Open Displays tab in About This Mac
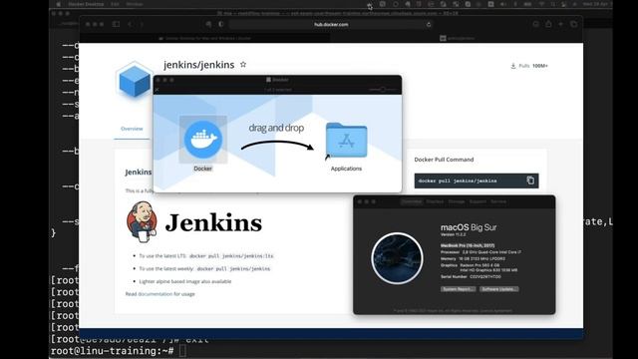638x359 pixels. click(435, 201)
